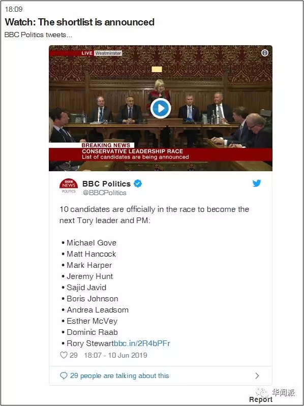304x406 pixels.
Task: Click the tweet text about 10 candidates
Action: click(x=155, y=214)
